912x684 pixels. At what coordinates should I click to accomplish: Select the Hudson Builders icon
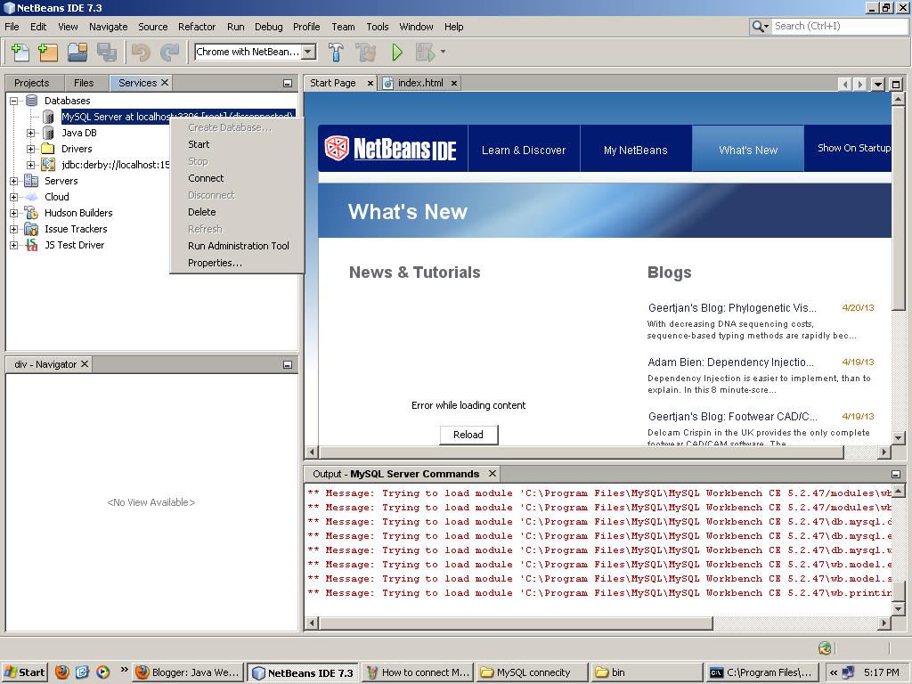(x=31, y=213)
